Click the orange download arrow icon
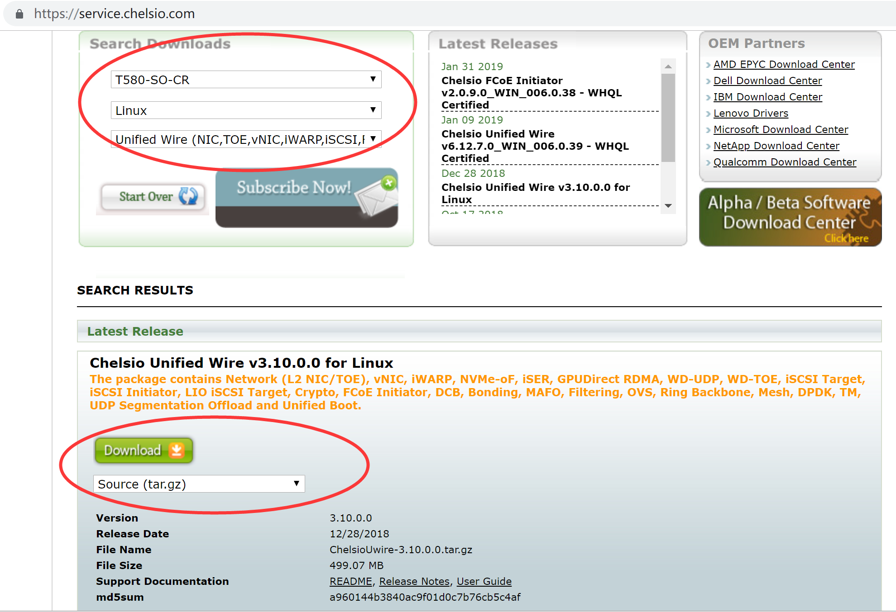896x612 pixels. pos(176,450)
